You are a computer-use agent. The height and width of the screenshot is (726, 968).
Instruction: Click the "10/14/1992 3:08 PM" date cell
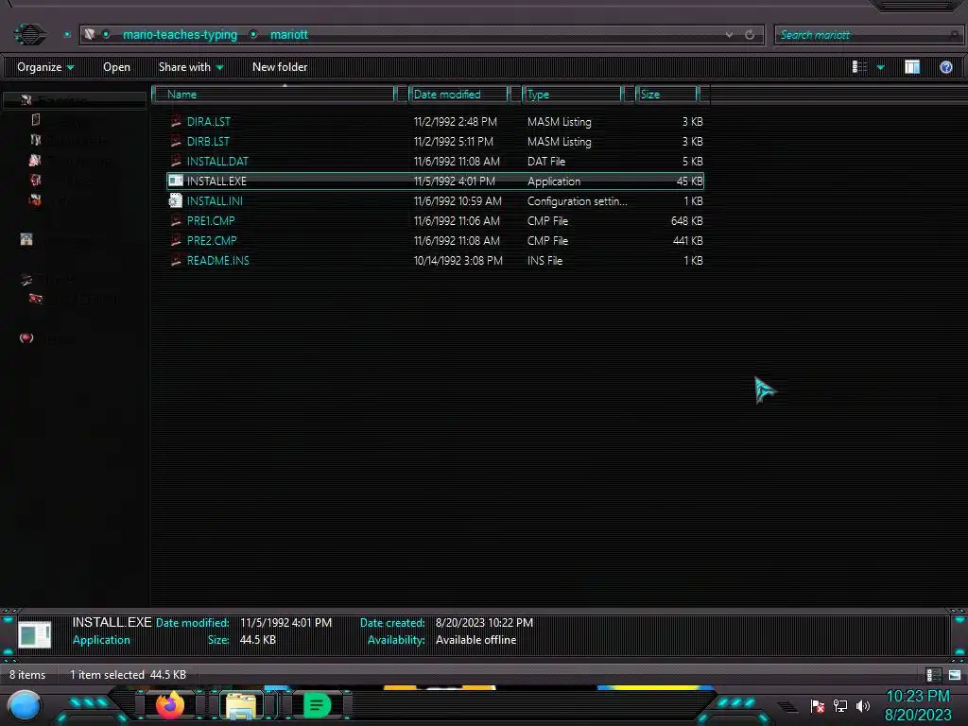(x=458, y=261)
